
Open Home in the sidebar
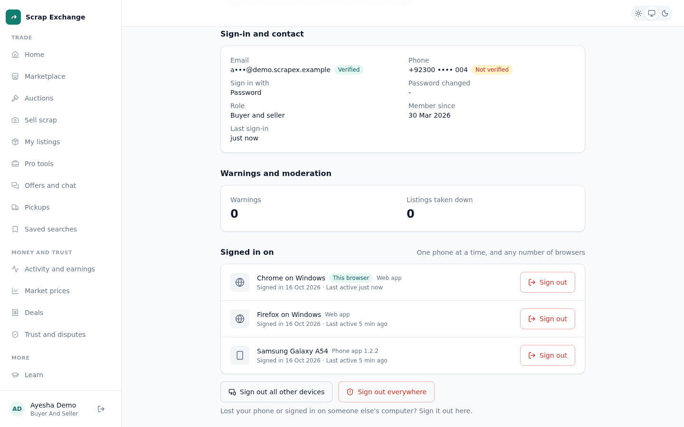pyautogui.click(x=61, y=55)
